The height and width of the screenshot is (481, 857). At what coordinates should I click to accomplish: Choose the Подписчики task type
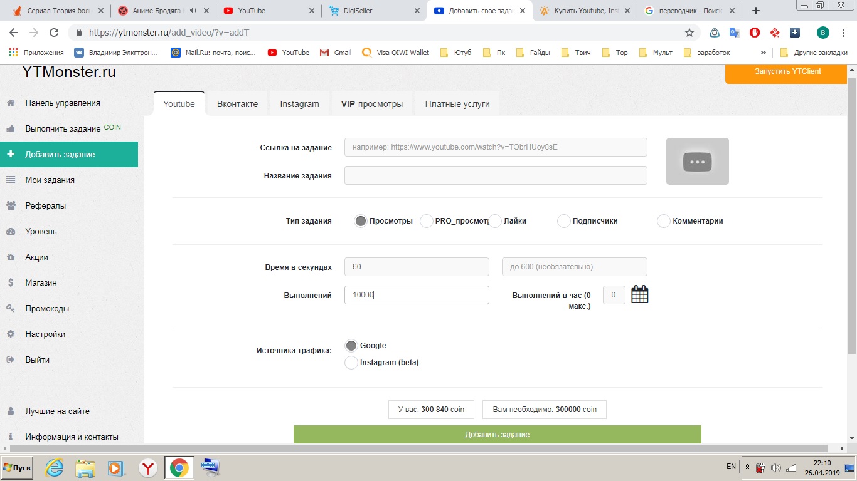pos(563,221)
